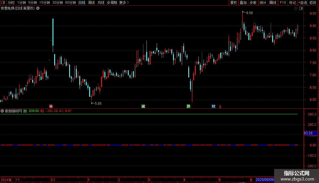
Task: Select the 30分钟 period tab
Action: point(57,3)
